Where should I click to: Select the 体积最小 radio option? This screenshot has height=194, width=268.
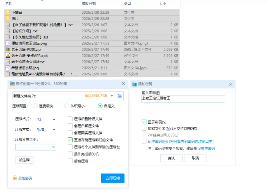(67, 106)
